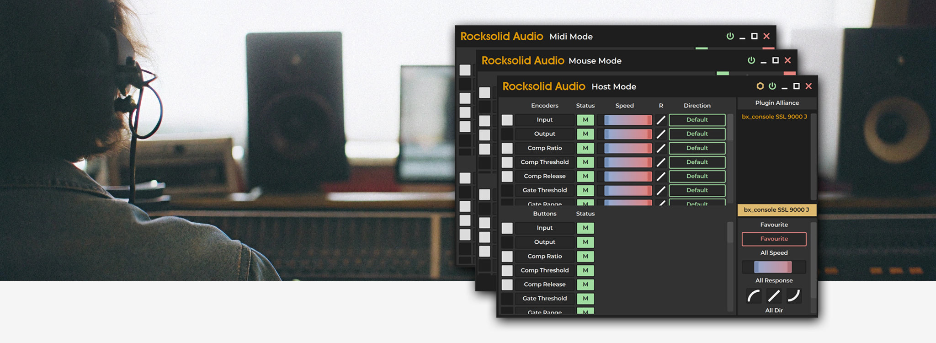Toggle checkbox beside Comp Ratio in Buttons list
The height and width of the screenshot is (343, 936).
pos(507,257)
